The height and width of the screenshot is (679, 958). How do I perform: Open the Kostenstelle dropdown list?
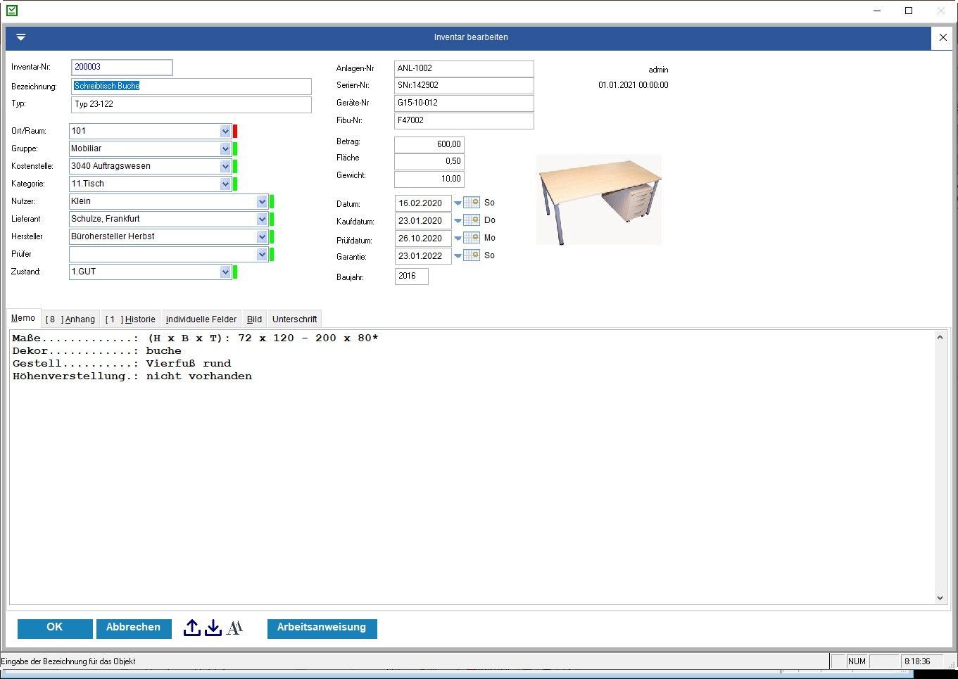(225, 166)
